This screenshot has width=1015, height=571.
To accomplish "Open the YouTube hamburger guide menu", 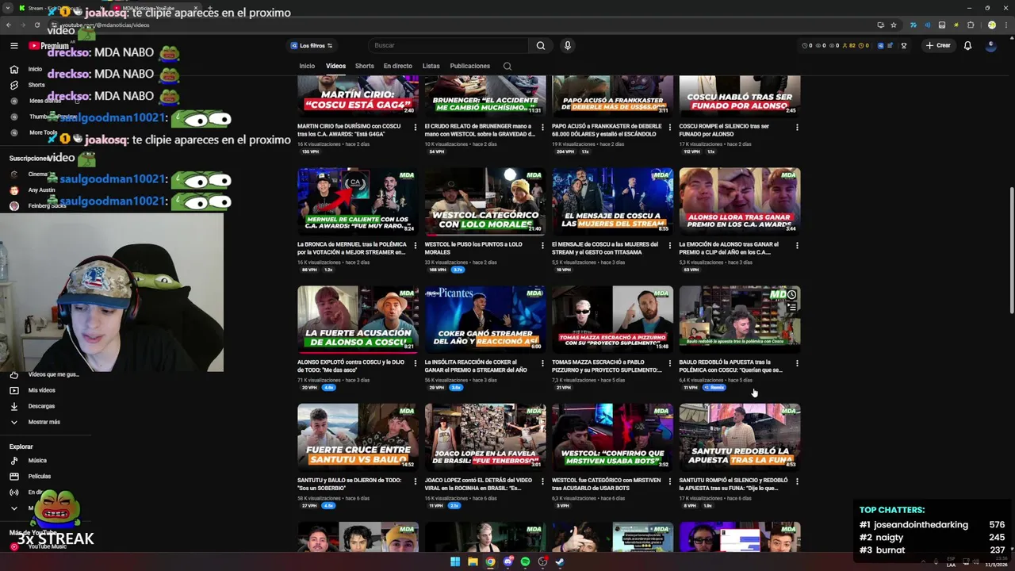I will pyautogui.click(x=13, y=46).
